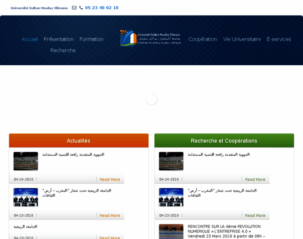Open the banner thumbnail of Actualités 04-24-2018 item
This screenshot has width=303, height=239.
pos(26,161)
